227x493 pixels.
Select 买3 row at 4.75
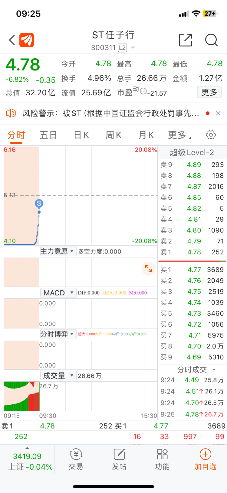(x=192, y=291)
